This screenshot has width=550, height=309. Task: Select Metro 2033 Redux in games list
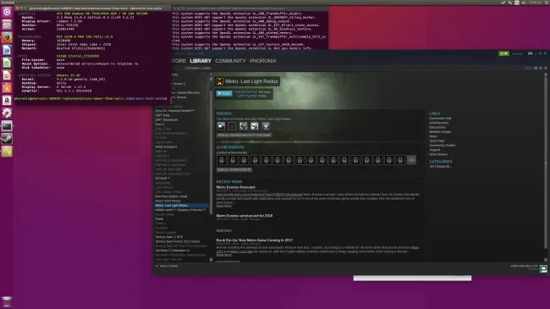168,201
